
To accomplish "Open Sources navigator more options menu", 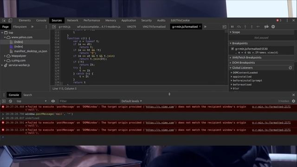I will tap(46, 27).
